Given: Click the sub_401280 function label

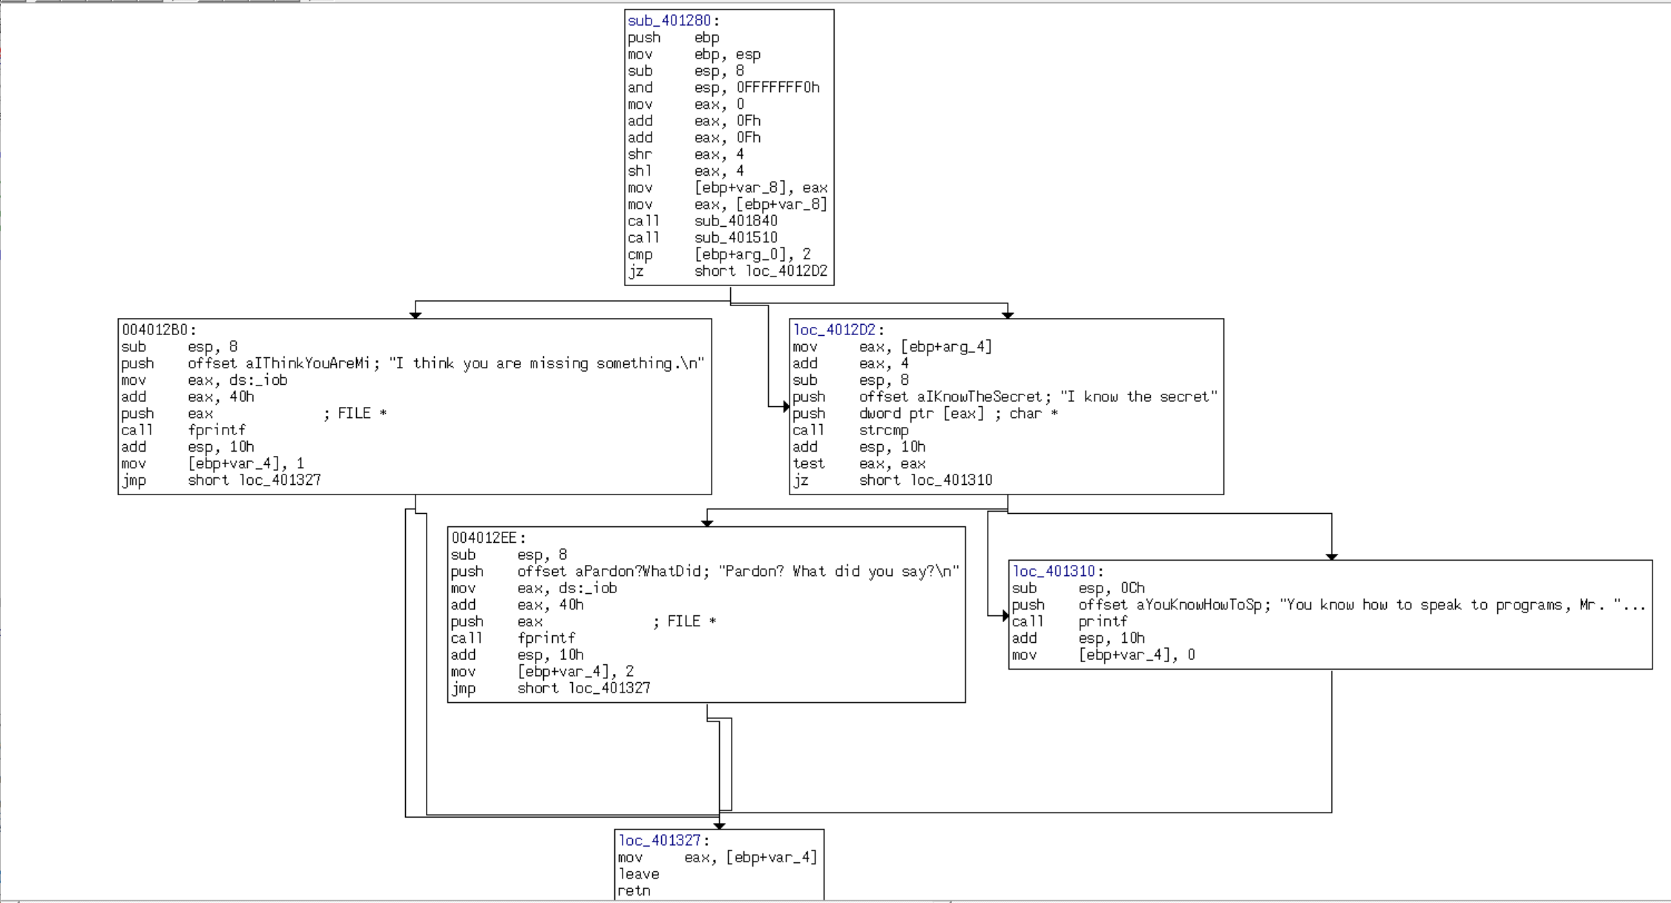Looking at the screenshot, I should [x=669, y=21].
